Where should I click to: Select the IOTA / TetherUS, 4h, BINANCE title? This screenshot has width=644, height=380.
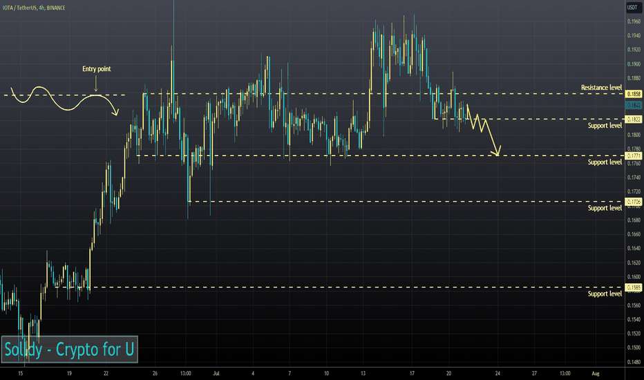(34, 8)
